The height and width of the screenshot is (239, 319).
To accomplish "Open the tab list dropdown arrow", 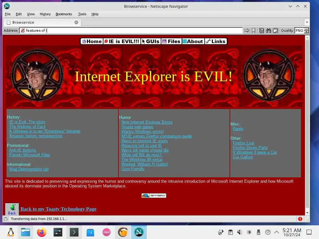I will pyautogui.click(x=307, y=22).
